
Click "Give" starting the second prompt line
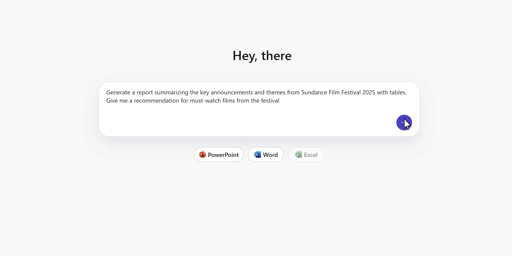point(112,101)
